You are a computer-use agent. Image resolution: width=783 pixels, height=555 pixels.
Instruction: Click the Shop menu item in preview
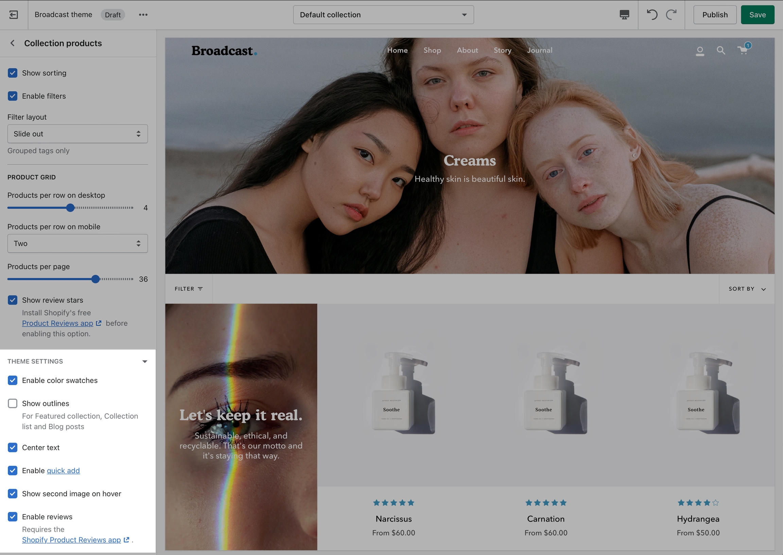[x=432, y=50]
